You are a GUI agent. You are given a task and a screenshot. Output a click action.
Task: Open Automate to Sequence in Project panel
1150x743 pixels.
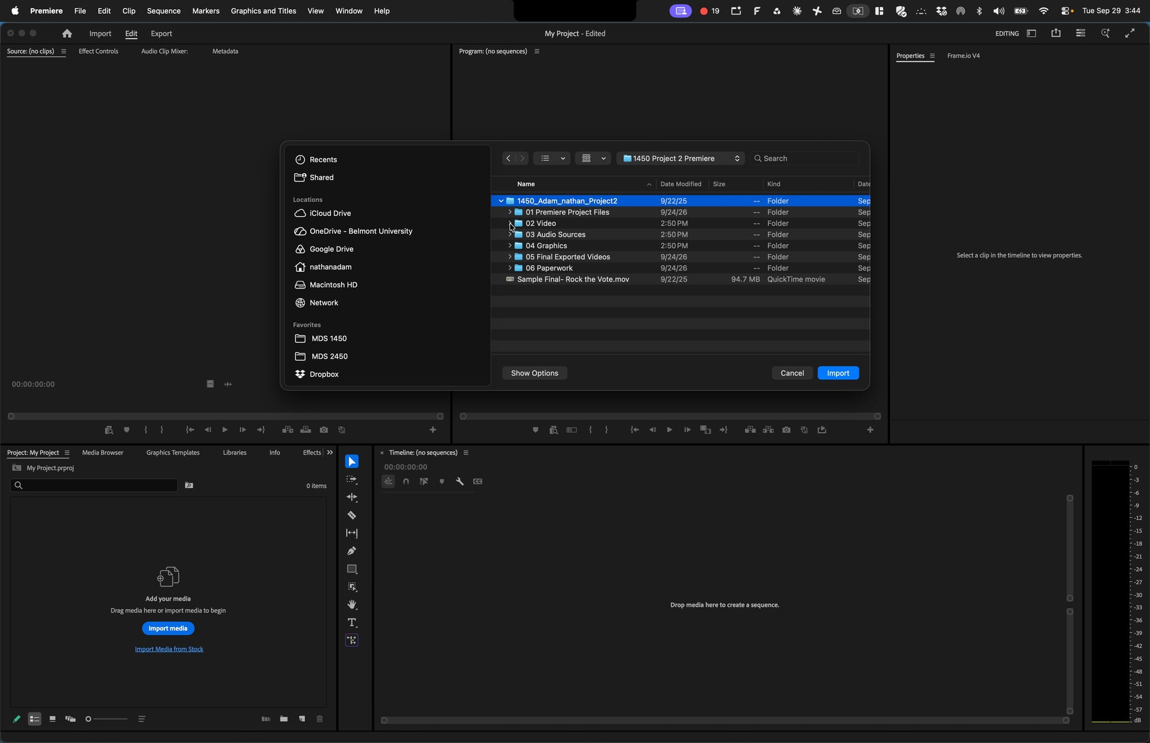pos(266,719)
